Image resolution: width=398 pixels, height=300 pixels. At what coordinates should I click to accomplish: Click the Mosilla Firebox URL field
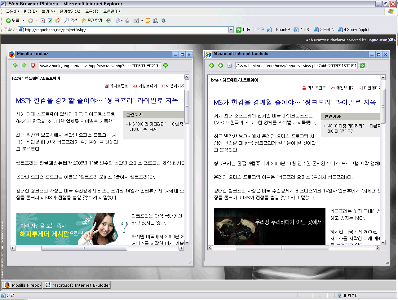click(x=100, y=66)
